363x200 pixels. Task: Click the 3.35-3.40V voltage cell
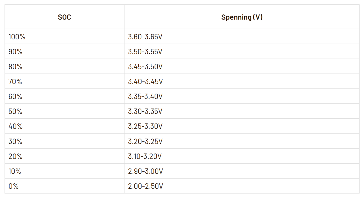click(x=145, y=96)
